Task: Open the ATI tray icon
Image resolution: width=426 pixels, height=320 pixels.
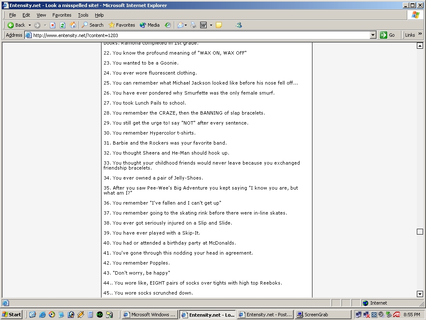Action: pyautogui.click(x=396, y=315)
